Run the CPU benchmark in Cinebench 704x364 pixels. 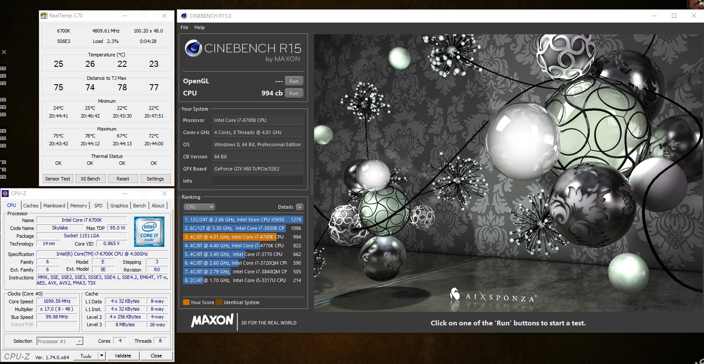294,93
